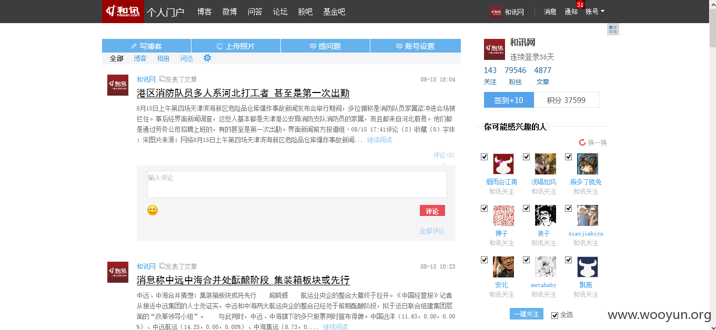Open article 消息称中远中海合并处酝酿阶段
716x330 pixels.
pyautogui.click(x=243, y=280)
